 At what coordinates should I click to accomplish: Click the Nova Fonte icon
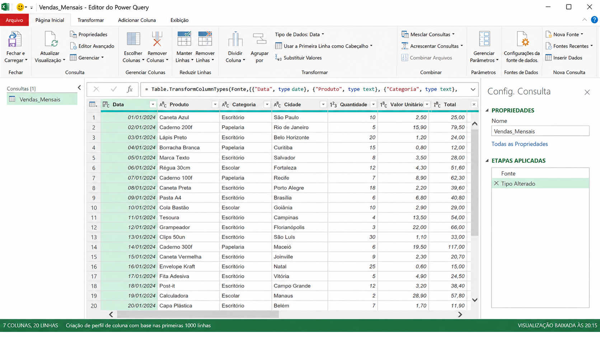549,34
